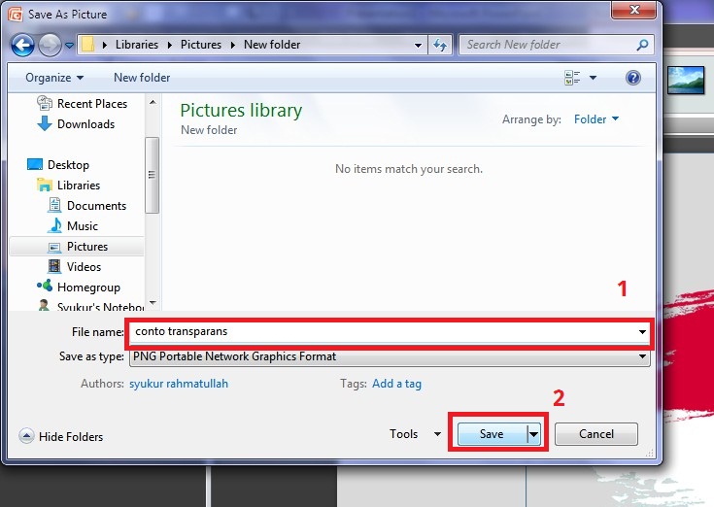This screenshot has height=507, width=714.
Task: Click the Libraries folder icon
Action: [x=44, y=185]
